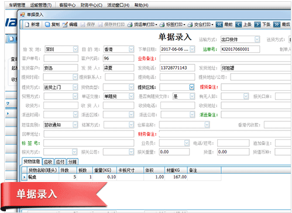Go to next record with 下条 arrow

click(x=257, y=25)
